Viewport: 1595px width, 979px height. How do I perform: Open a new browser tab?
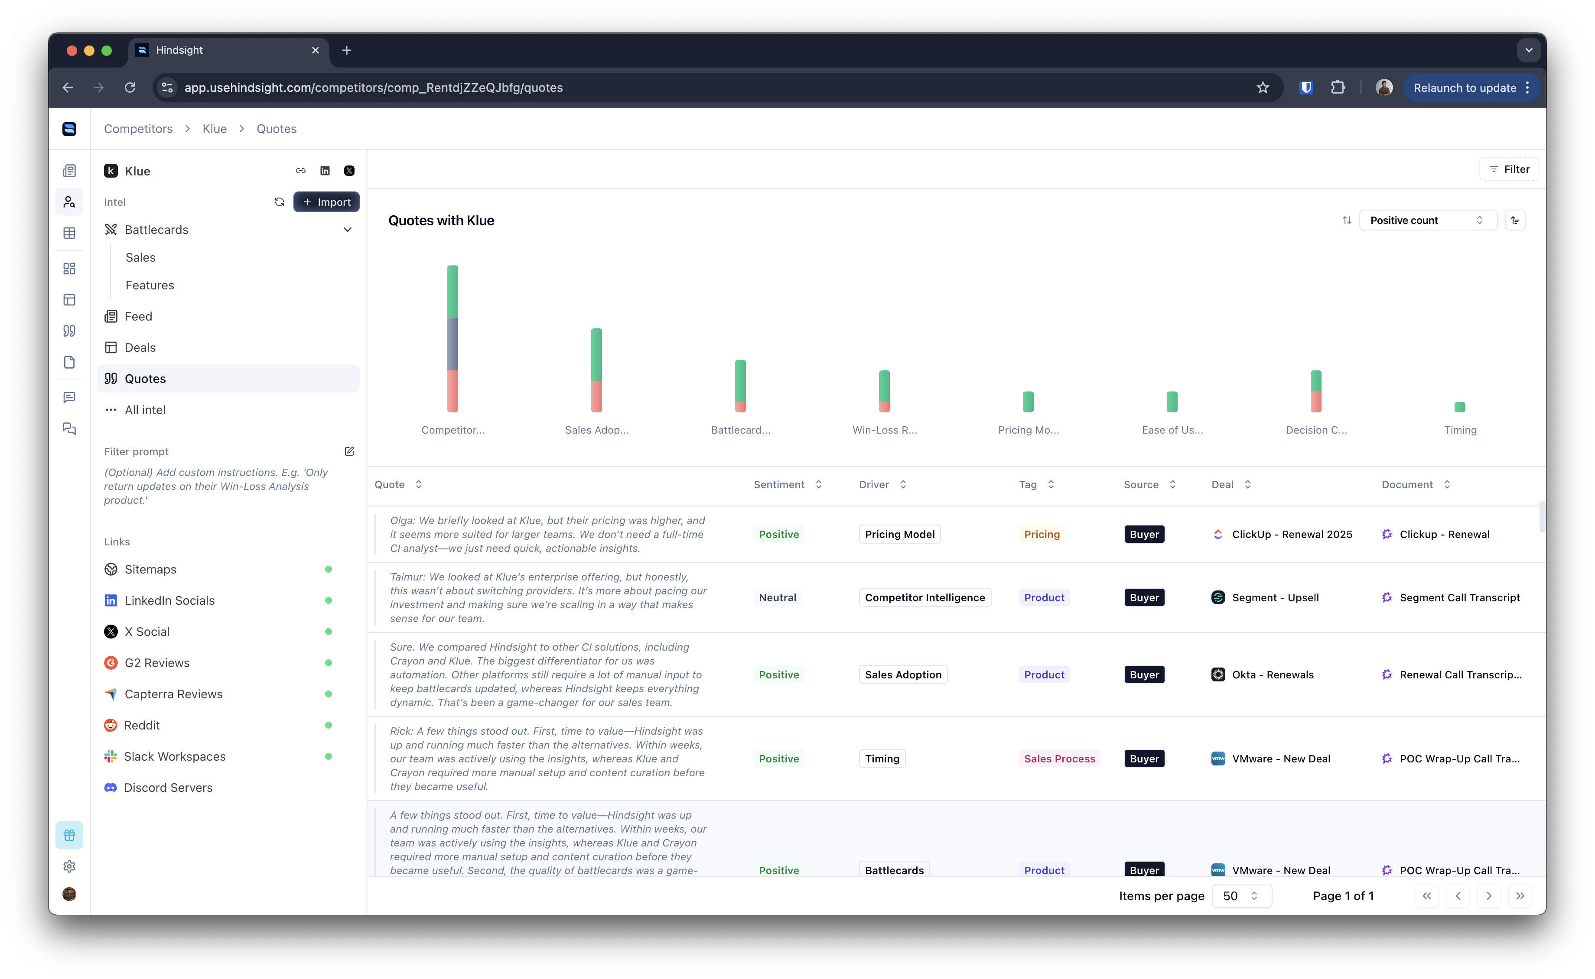347,51
